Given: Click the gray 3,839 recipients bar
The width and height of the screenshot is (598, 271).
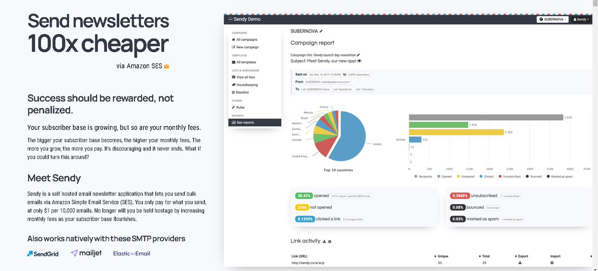Looking at the screenshot, I should (x=486, y=117).
